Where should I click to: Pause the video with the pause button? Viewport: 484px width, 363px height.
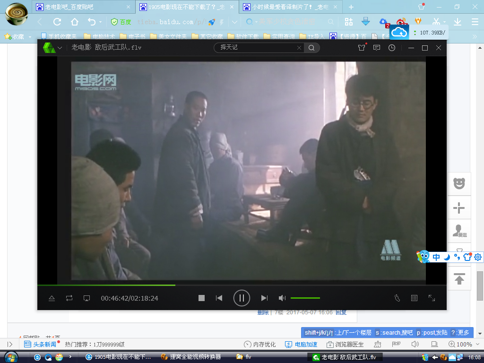pos(242,298)
